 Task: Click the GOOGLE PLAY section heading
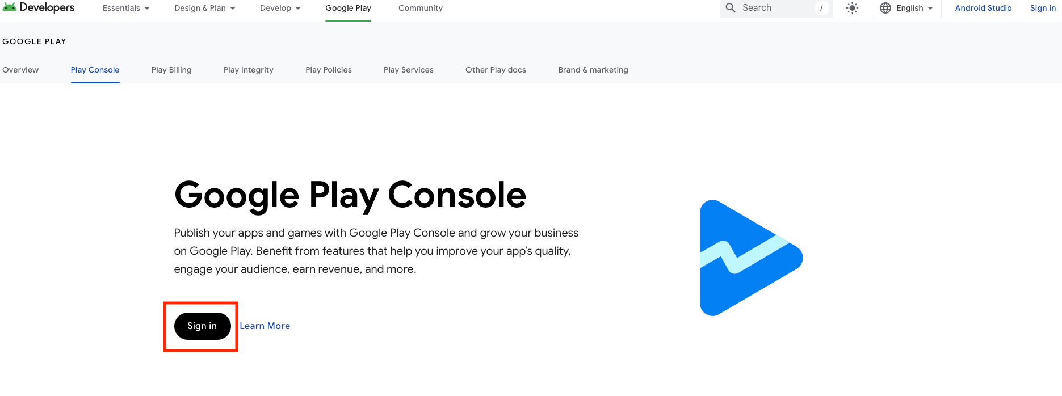(34, 41)
